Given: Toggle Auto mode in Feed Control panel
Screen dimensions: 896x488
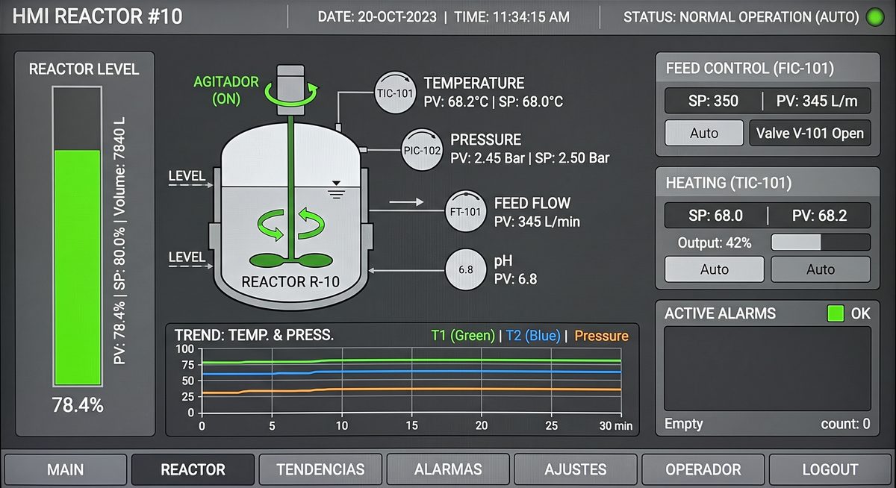Looking at the screenshot, I should tap(704, 134).
